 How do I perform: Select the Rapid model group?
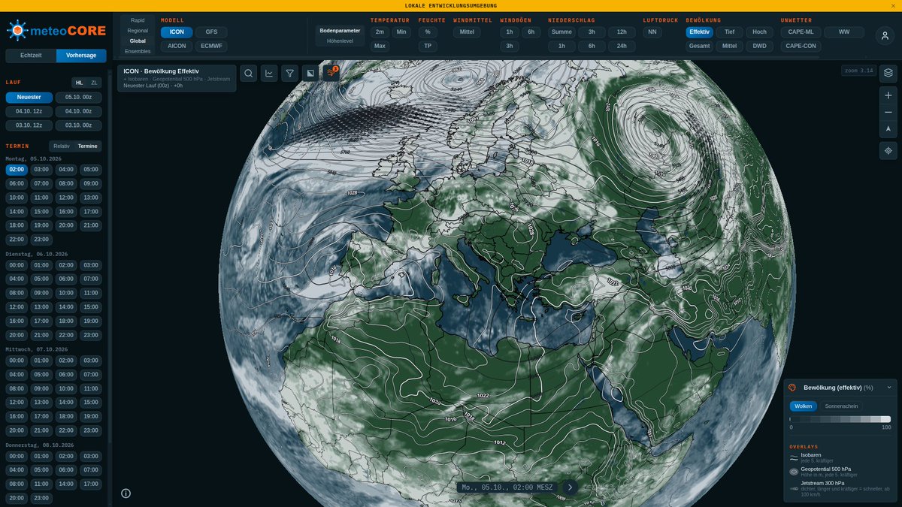coord(138,20)
